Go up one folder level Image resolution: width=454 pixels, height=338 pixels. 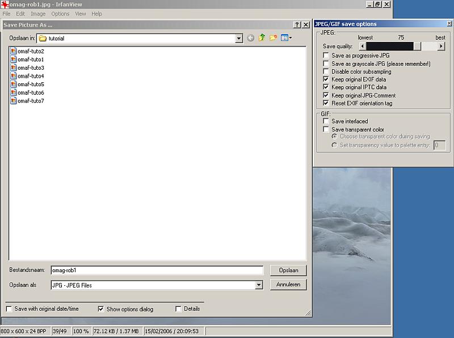pyautogui.click(x=262, y=38)
